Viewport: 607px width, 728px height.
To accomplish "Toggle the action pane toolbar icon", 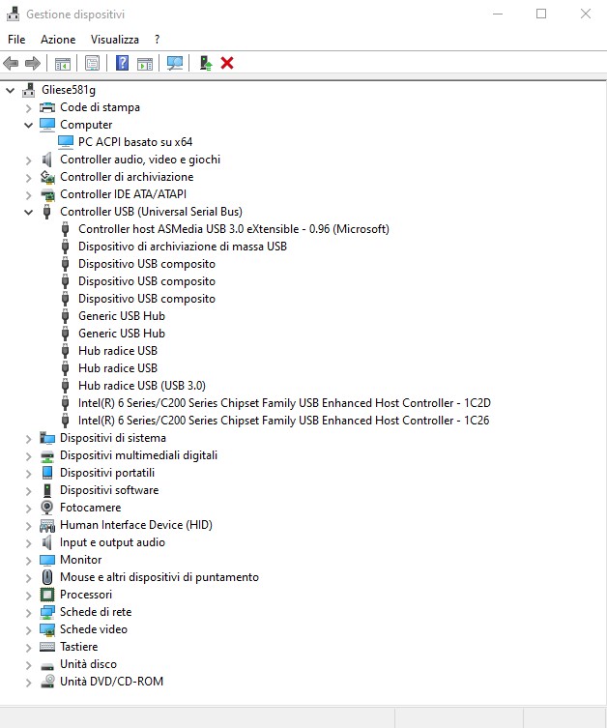I will click(x=145, y=63).
